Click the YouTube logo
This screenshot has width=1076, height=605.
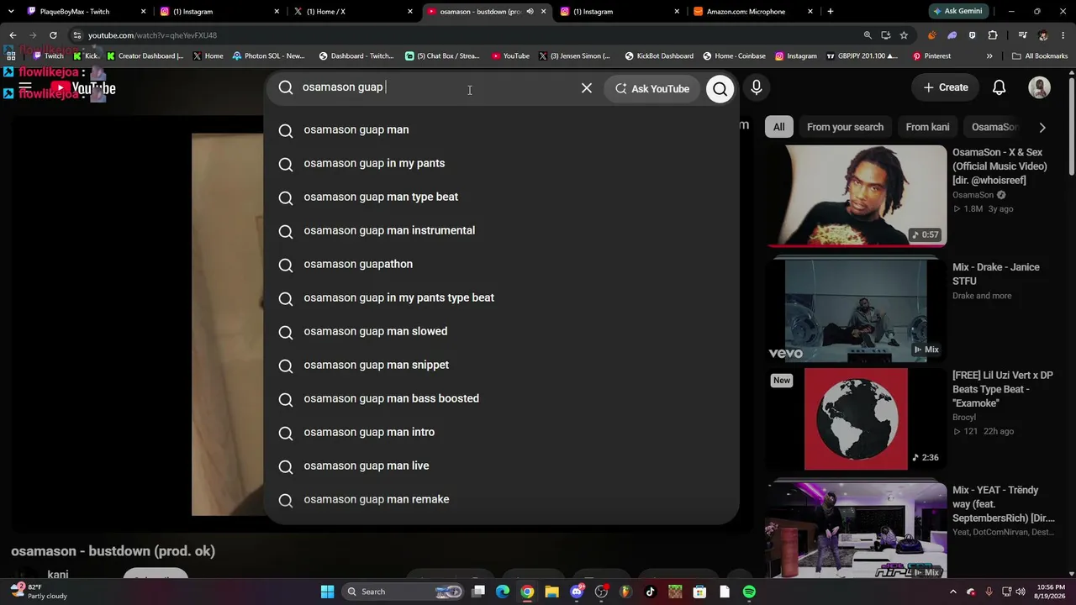(83, 87)
